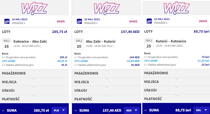This screenshot has width=210, height=114.
Task: Click the MAJ 20 date badge
Action: click(x=79, y=43)
